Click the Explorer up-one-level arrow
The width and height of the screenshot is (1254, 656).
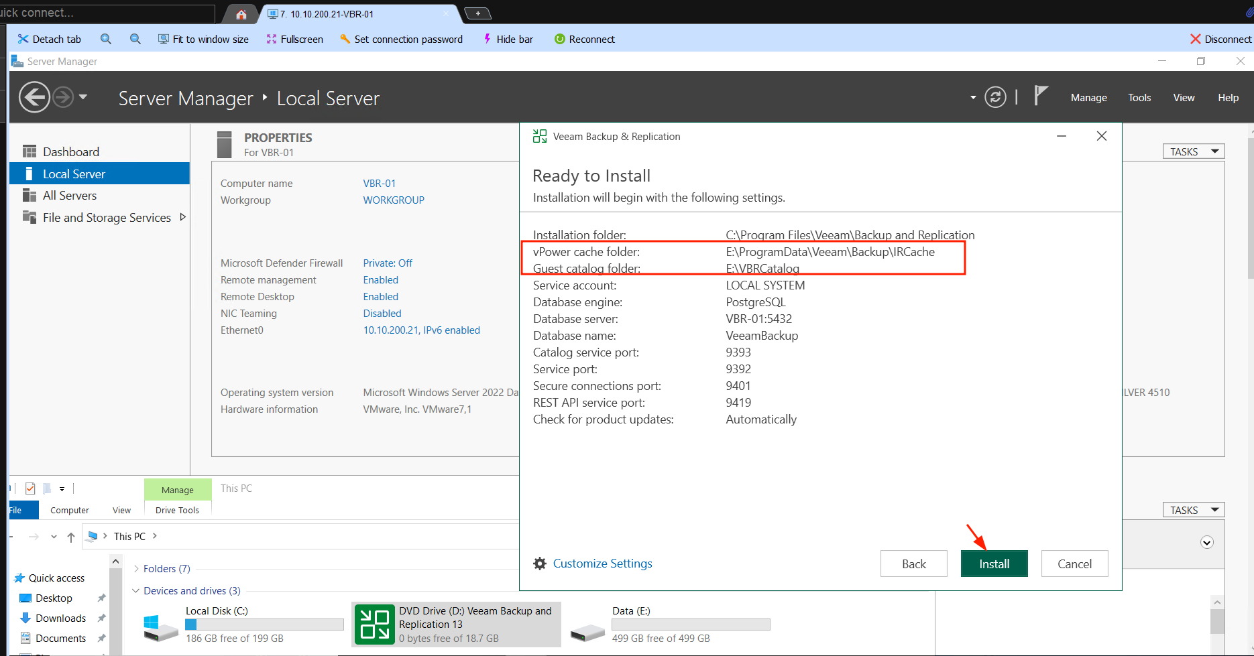(x=71, y=537)
